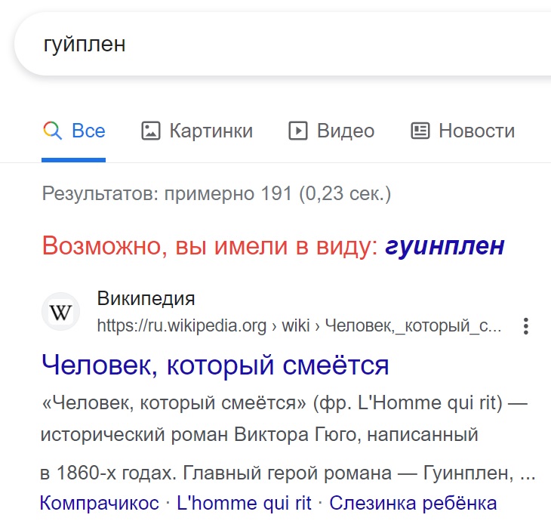Open the Новости tab
The width and height of the screenshot is (551, 521).
coord(477,131)
